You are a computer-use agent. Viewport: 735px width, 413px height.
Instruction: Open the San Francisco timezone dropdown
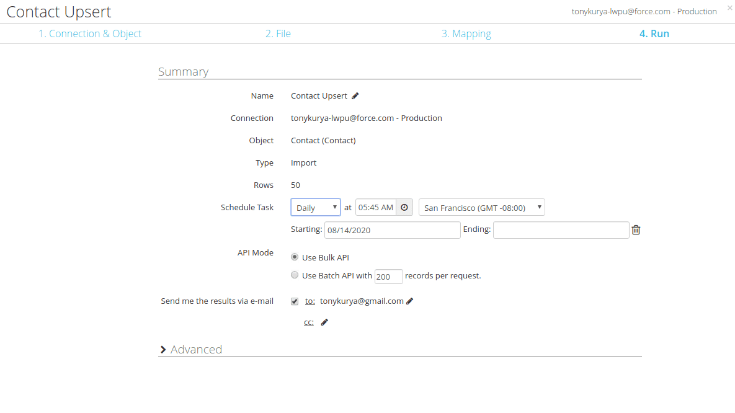tap(481, 207)
